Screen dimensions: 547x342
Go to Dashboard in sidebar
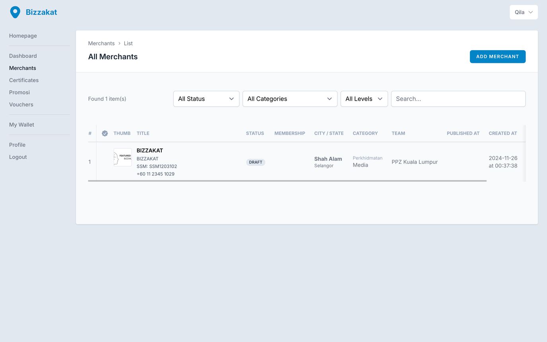pos(23,56)
